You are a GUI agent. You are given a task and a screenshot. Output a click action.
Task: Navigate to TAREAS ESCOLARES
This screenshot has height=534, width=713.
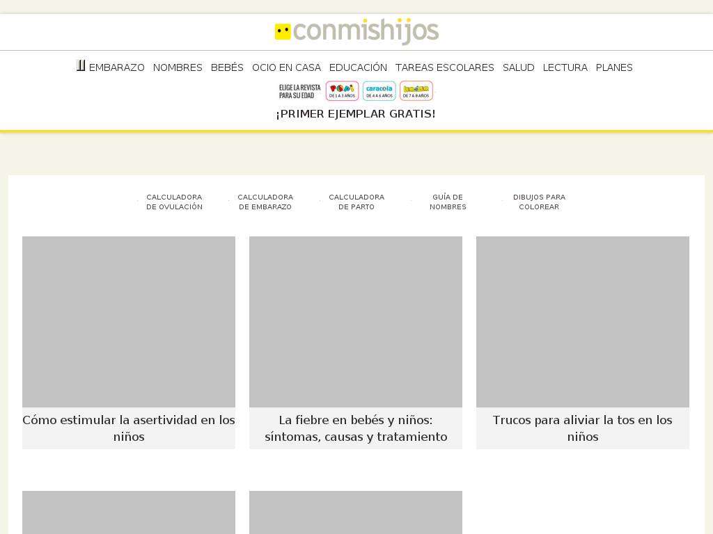(444, 67)
